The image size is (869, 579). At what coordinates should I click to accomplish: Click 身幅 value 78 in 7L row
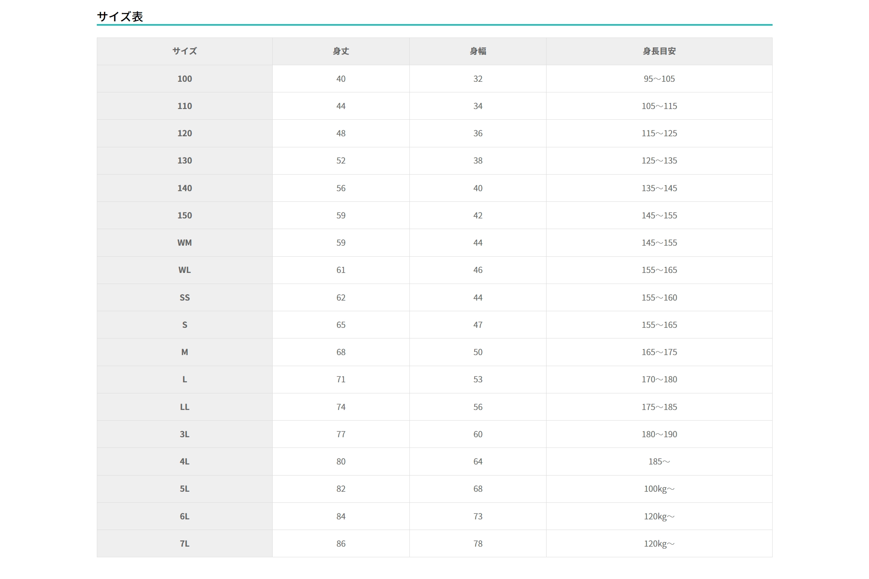(478, 543)
